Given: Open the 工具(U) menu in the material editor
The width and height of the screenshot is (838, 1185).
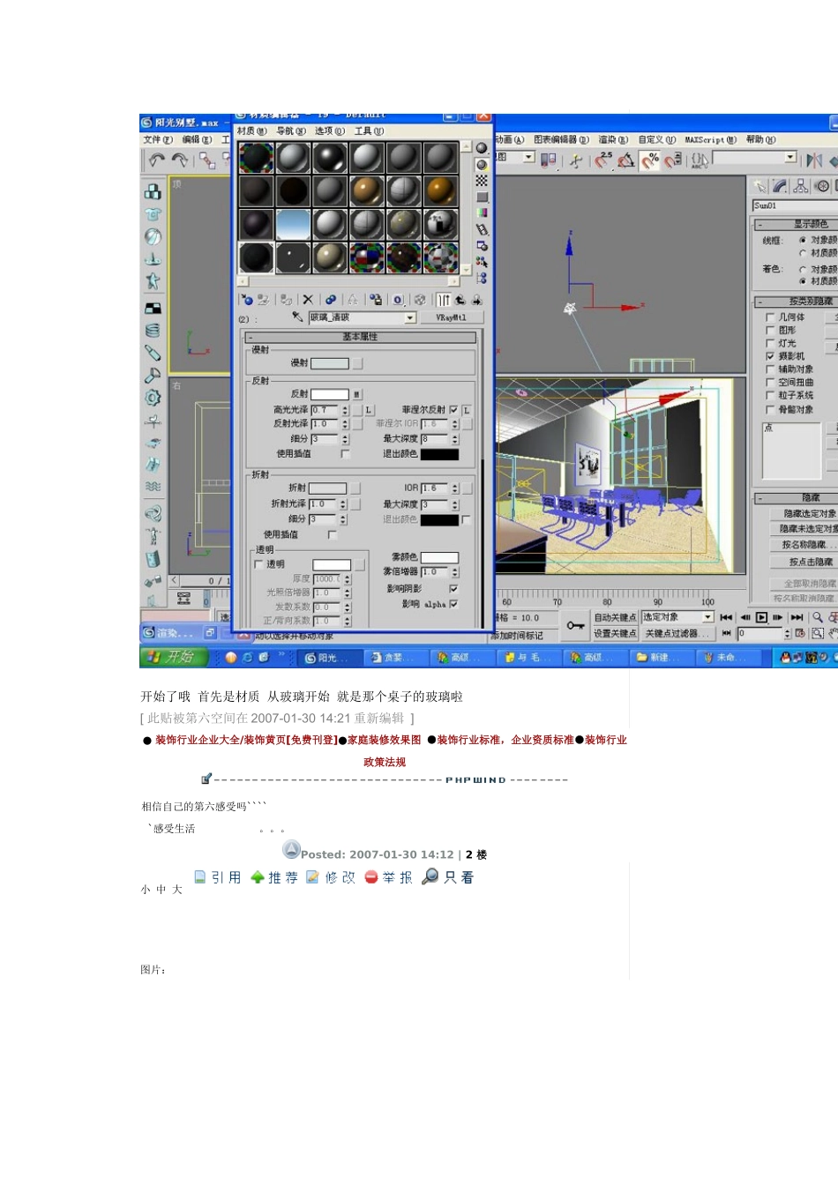Looking at the screenshot, I should (x=369, y=131).
